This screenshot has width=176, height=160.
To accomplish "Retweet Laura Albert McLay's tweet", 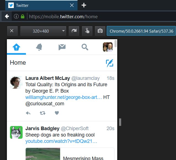I will [x=42, y=113].
